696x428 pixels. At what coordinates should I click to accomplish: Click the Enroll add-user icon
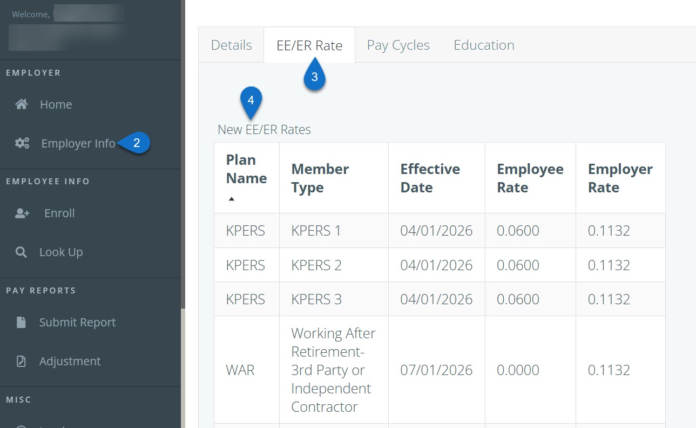pyautogui.click(x=22, y=213)
